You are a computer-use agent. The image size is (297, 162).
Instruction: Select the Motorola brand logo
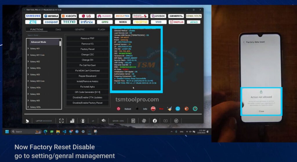(51, 16)
